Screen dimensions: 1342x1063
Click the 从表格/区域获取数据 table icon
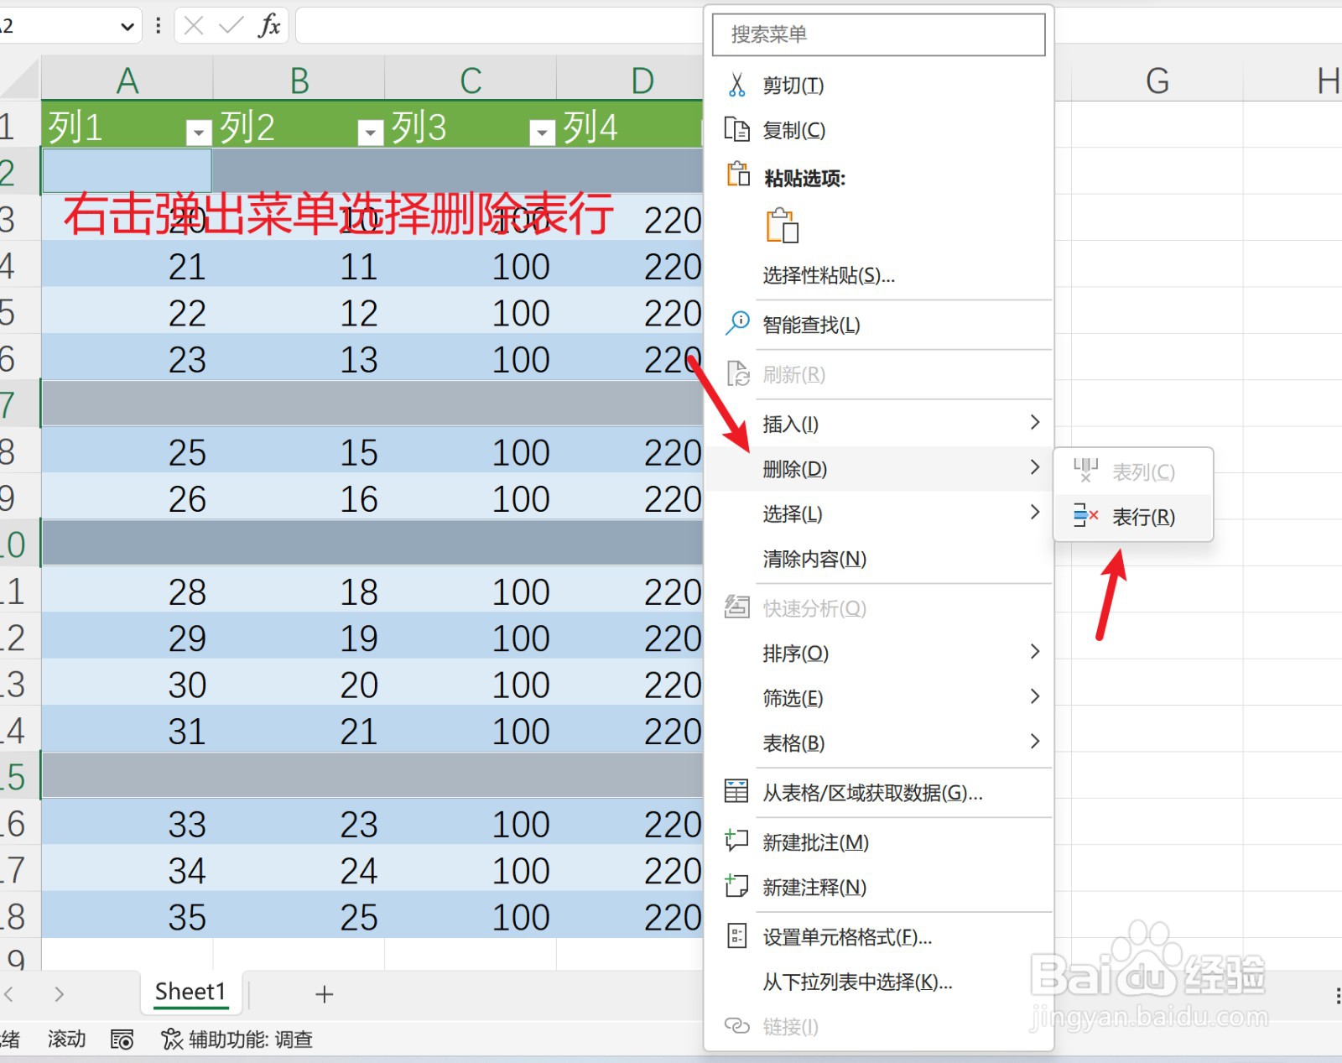(736, 792)
